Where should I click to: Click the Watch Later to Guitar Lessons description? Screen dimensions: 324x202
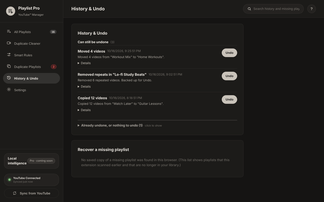tap(120, 104)
